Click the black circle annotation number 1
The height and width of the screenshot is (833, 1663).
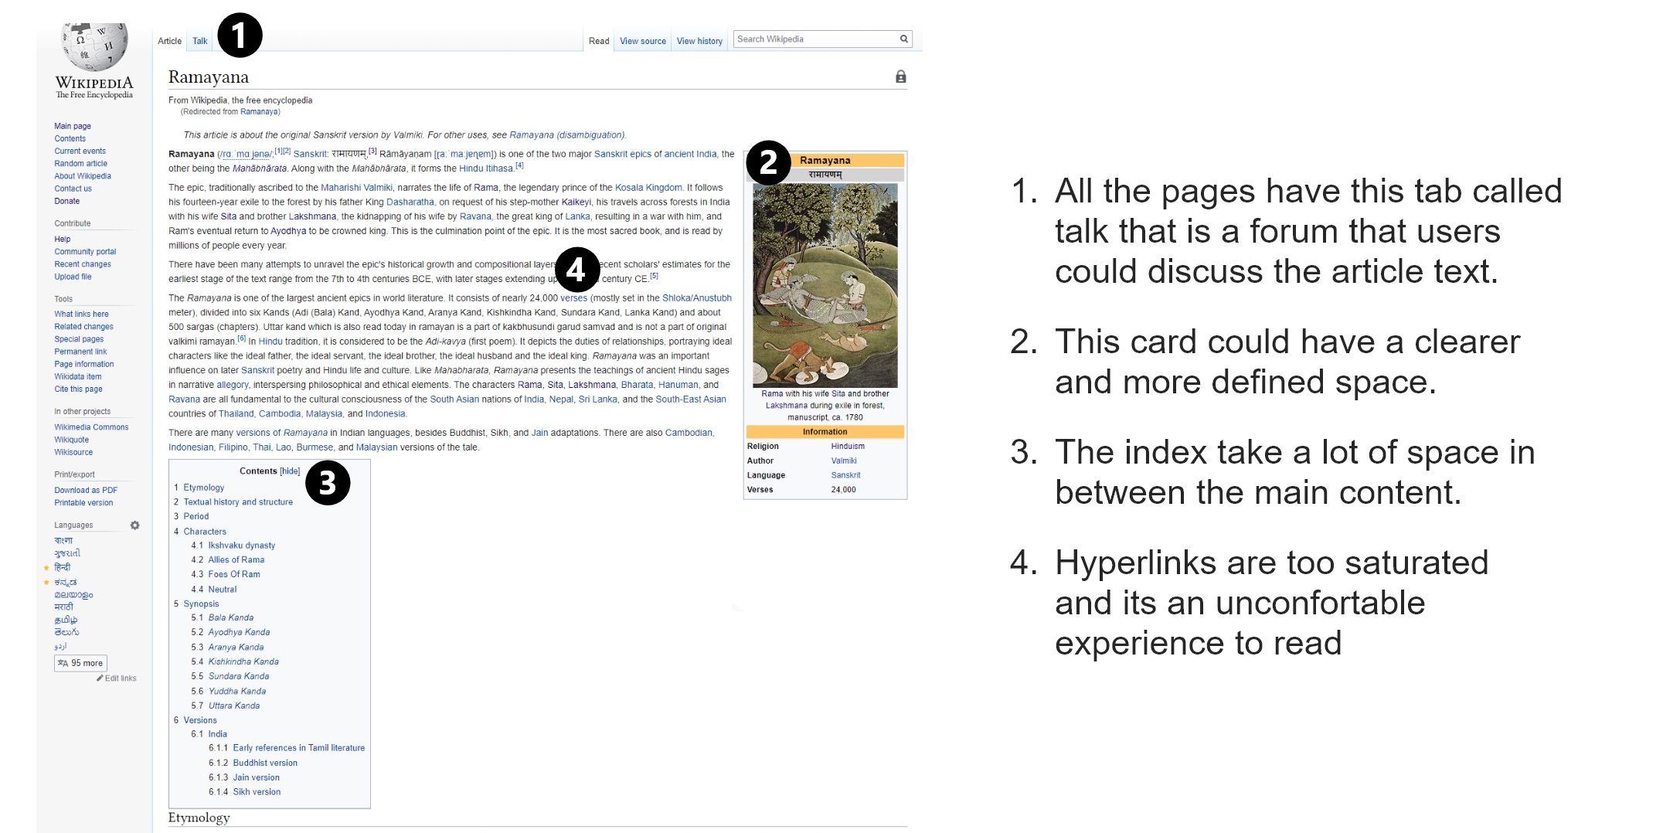pyautogui.click(x=240, y=36)
